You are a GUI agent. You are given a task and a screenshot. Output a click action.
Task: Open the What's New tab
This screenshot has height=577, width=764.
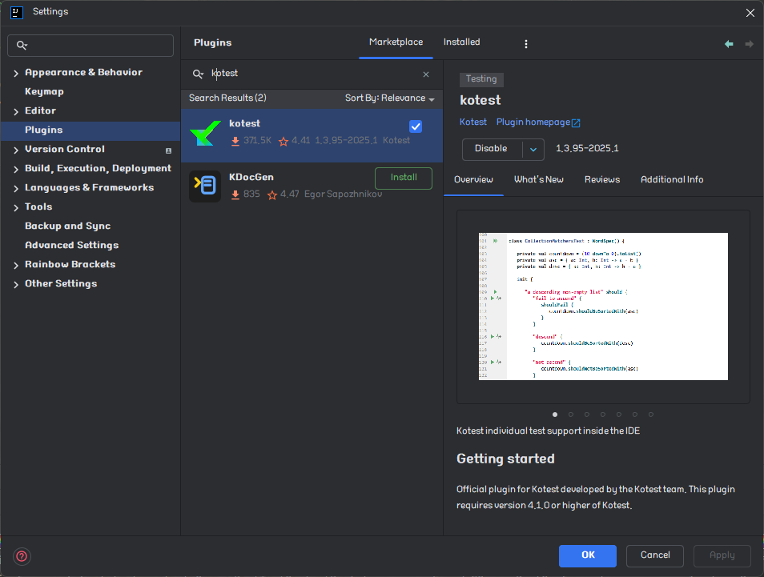click(x=539, y=180)
